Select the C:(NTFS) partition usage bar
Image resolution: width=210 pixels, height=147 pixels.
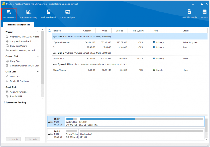141,122
